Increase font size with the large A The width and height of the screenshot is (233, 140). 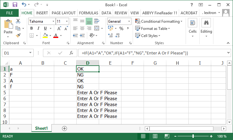coord(59,28)
